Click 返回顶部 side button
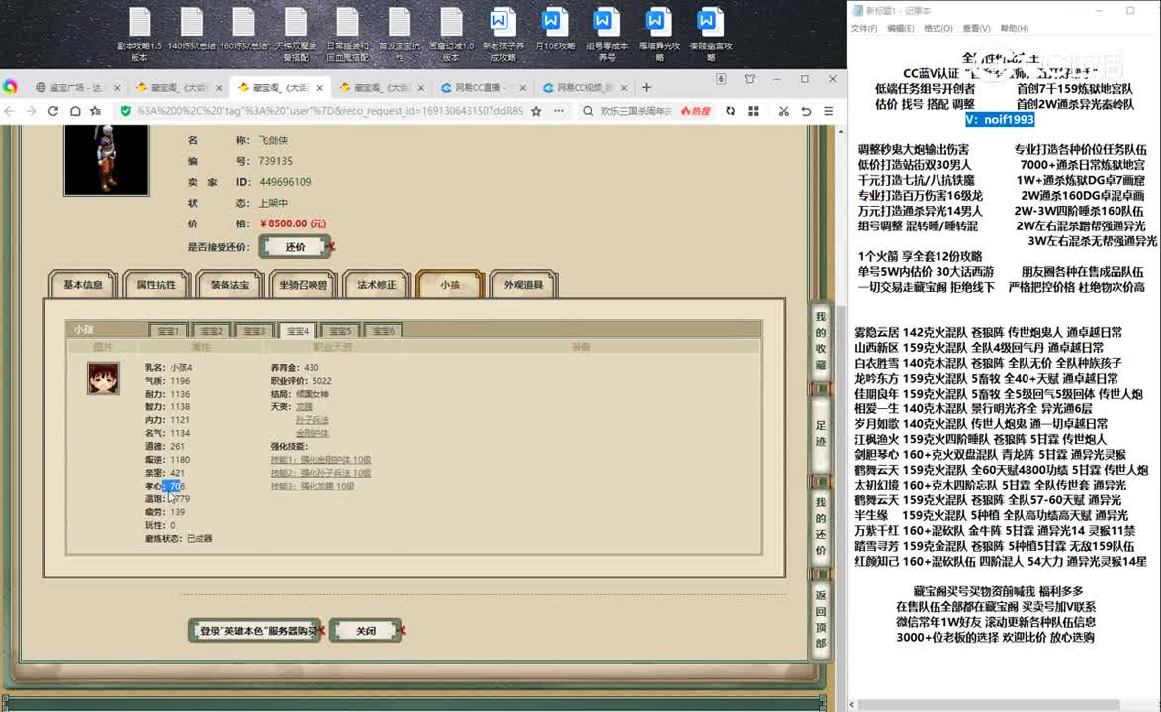Screen dimensions: 1161x712 pos(821,619)
